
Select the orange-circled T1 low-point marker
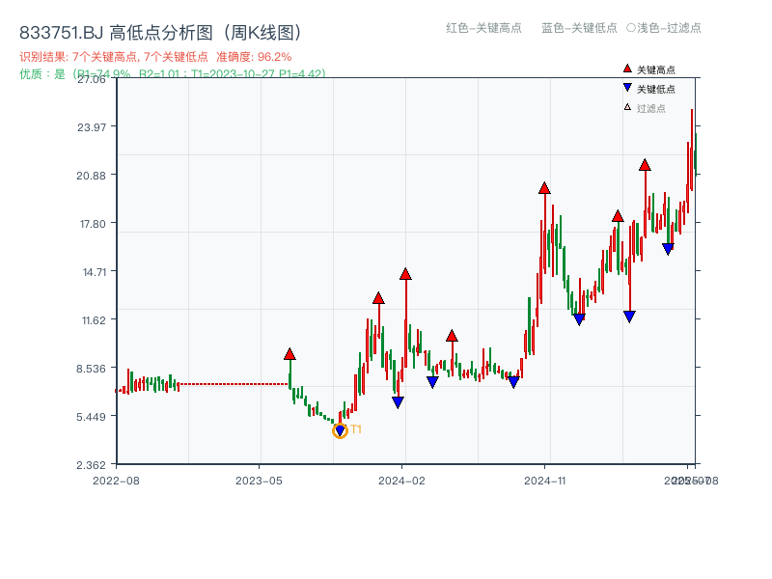coord(340,430)
